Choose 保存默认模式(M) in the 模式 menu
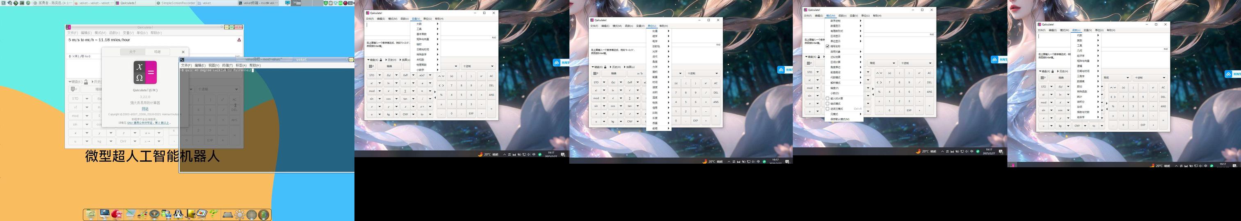Image resolution: width=1241 pixels, height=221 pixels. coord(843,119)
